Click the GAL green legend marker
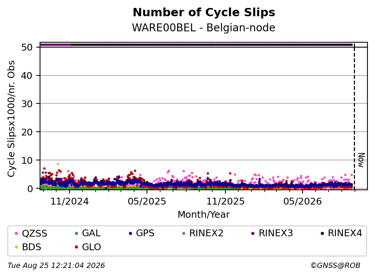This screenshot has height=277, width=375. (x=77, y=233)
